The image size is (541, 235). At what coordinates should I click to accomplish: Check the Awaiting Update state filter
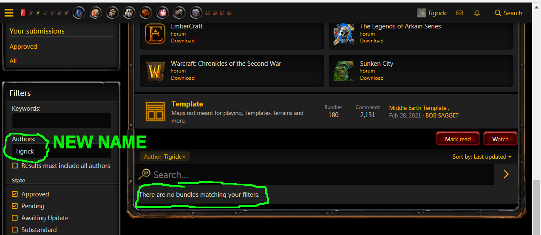coord(15,218)
